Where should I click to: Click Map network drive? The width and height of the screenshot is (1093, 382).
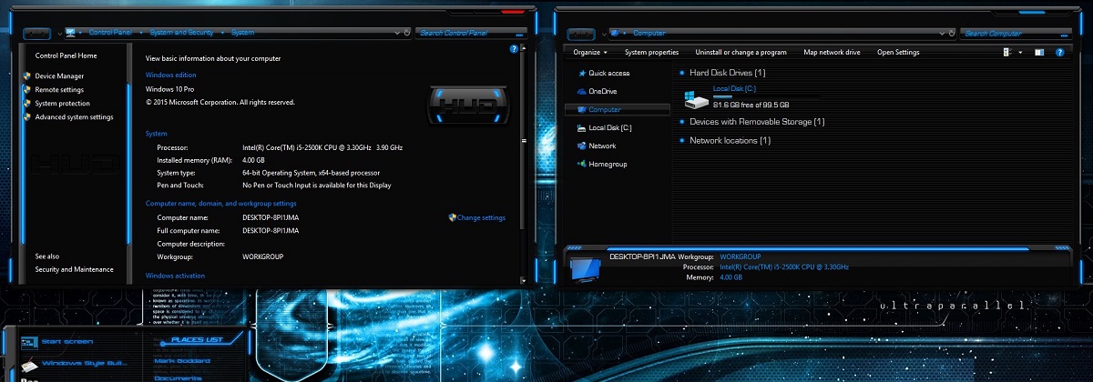pyautogui.click(x=832, y=53)
